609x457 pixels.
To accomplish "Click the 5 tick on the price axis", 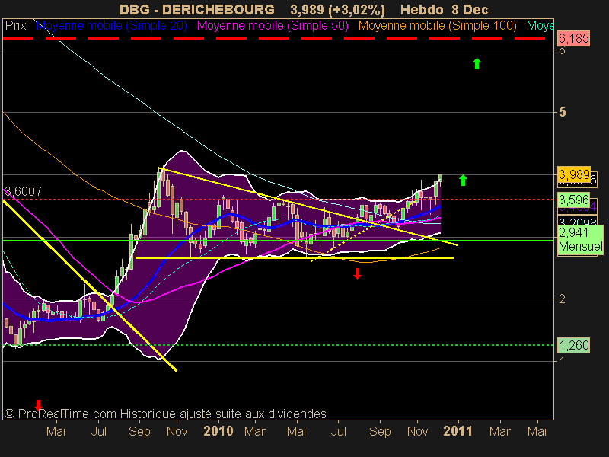I will tap(563, 112).
